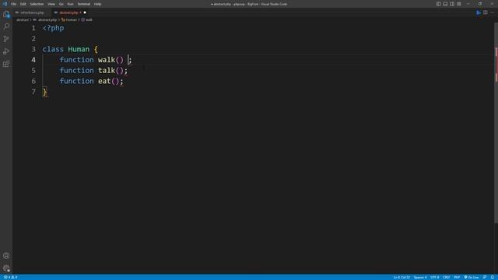Open Customize Layout icon
The height and width of the screenshot is (280, 498).
459,4
